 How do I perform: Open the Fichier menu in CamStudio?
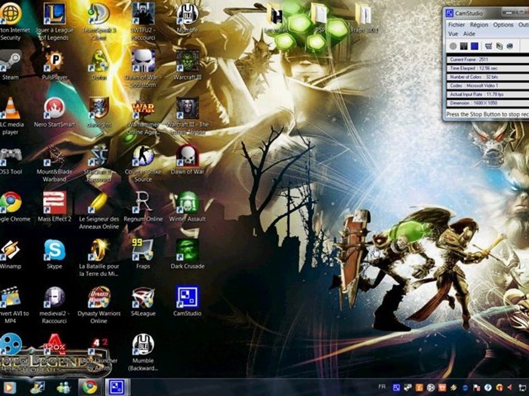[x=456, y=25]
